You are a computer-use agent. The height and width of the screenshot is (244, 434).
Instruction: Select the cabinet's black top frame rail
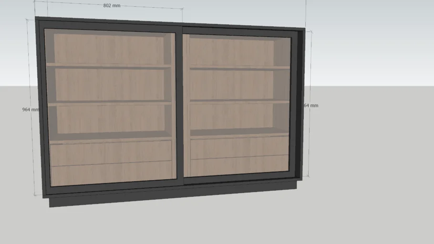click(172, 22)
